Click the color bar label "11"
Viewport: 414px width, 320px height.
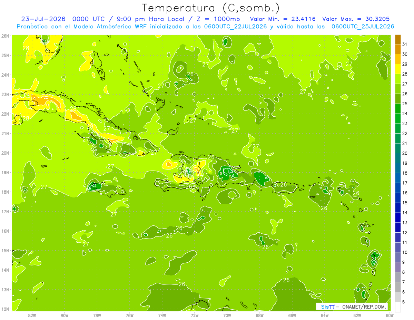(405, 242)
